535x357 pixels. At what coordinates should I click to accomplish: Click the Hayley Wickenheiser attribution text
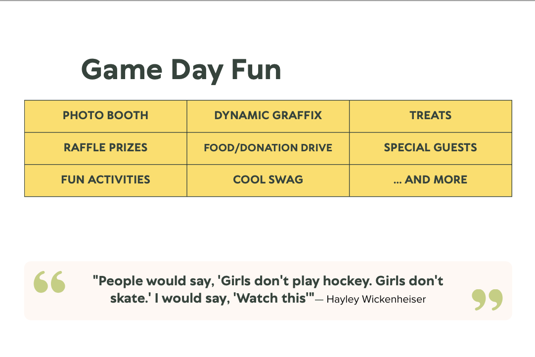click(x=376, y=299)
